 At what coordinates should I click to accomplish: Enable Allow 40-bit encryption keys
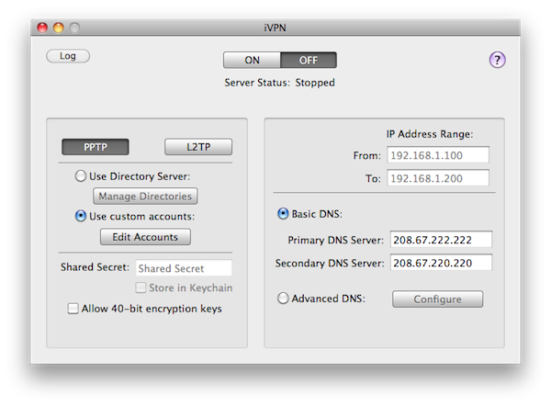[x=73, y=309]
